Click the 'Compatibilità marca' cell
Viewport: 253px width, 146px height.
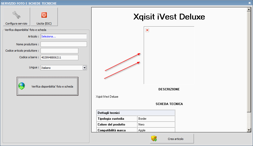point(117,130)
